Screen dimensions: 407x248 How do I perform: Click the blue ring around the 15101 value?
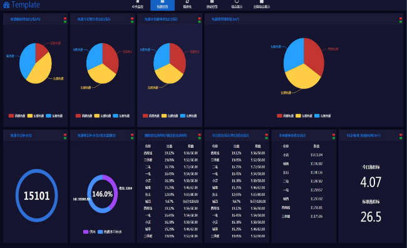click(x=17, y=195)
